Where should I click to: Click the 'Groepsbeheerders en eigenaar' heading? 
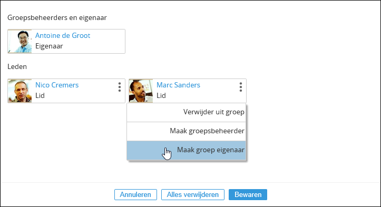[57, 18]
